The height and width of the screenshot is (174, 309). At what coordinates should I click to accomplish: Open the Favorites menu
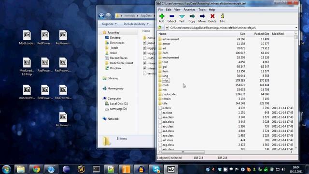[189, 10]
